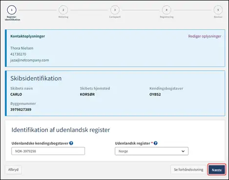Viewport: 229px width, 180px height.
Task: Click the step 4 label under stepper
Action: (x=167, y=17)
